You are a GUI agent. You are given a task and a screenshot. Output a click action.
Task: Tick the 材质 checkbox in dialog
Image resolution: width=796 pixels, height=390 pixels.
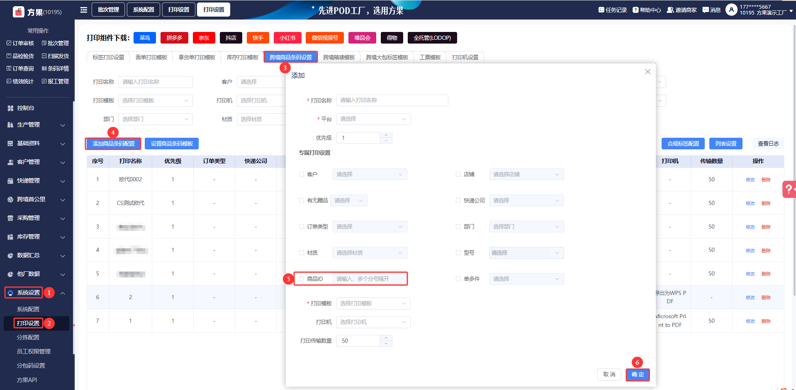click(x=302, y=253)
